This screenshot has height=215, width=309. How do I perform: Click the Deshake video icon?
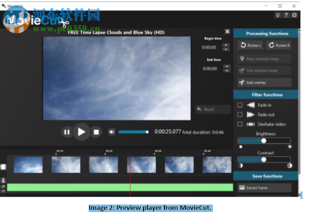(x=251, y=124)
